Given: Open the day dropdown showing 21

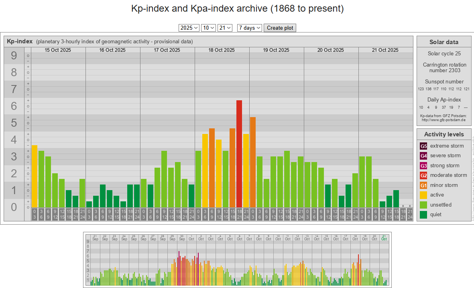Looking at the screenshot, I should 225,28.
